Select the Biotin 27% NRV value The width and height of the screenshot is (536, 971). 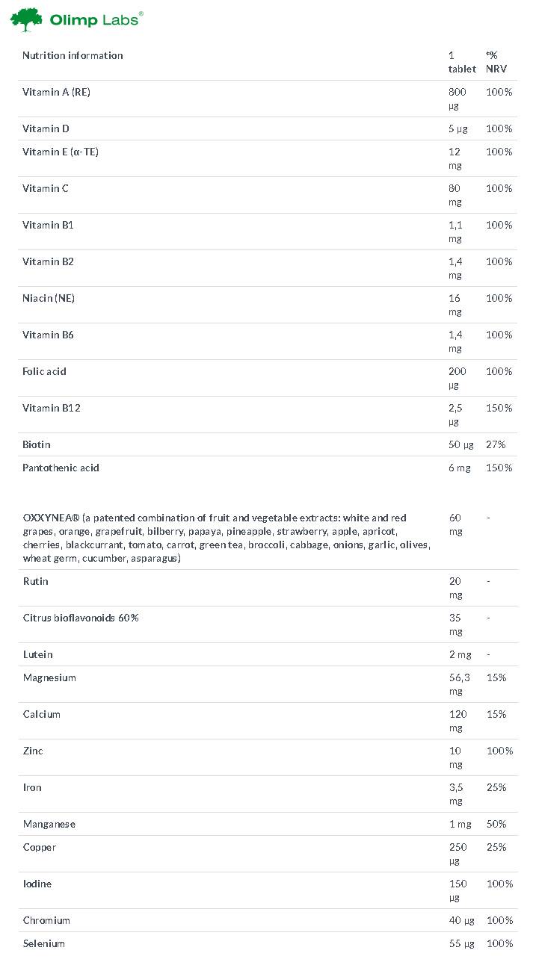496,444
